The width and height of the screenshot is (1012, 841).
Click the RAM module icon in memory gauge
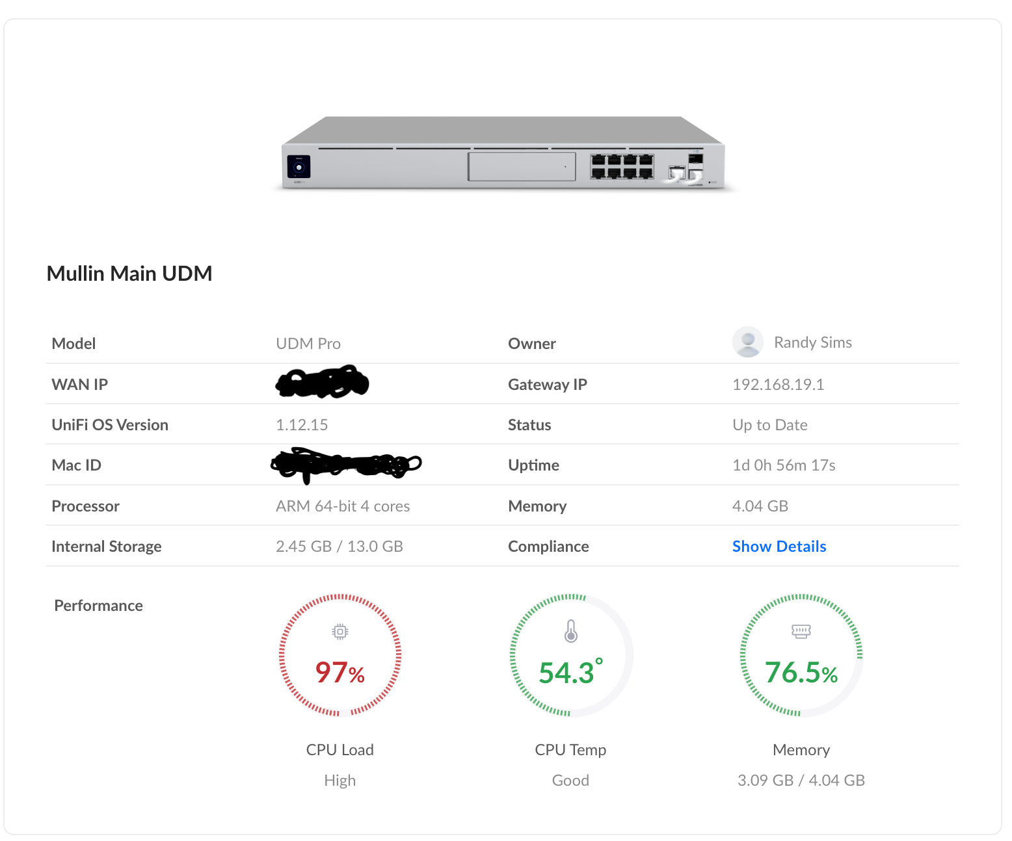point(801,631)
